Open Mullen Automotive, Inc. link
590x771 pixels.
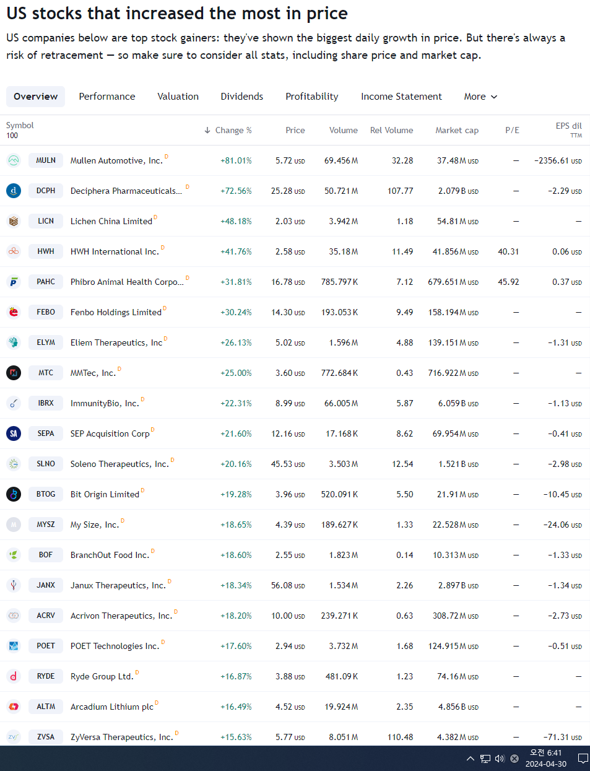point(116,160)
